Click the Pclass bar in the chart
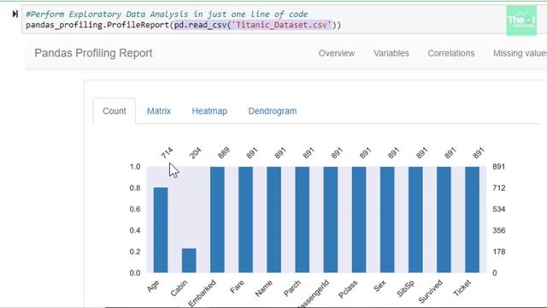 [359, 220]
